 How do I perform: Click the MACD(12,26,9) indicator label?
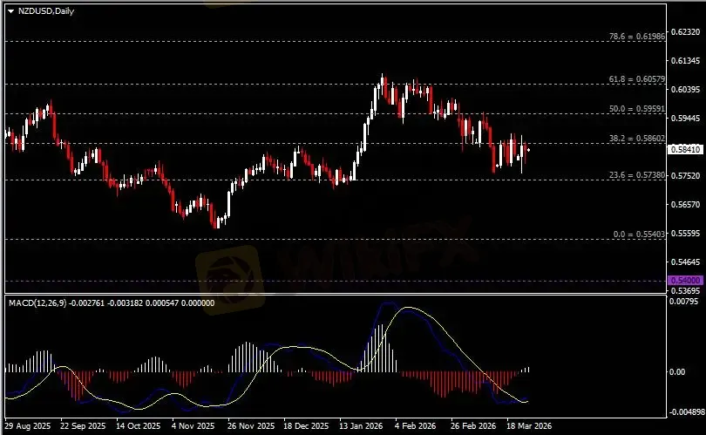pyautogui.click(x=37, y=303)
